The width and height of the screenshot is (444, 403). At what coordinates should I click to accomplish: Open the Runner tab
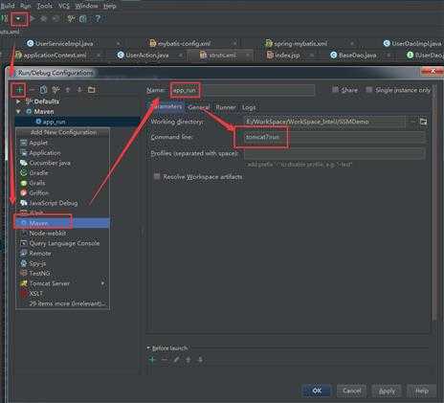point(226,107)
